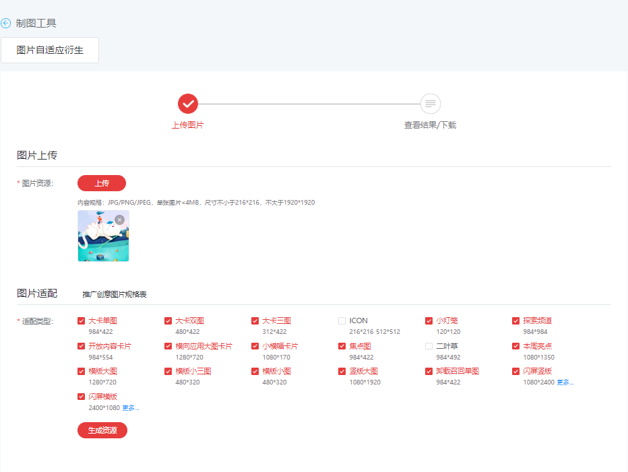Open the 推广创意图片规格表 link
Screen dimensions: 628x472
[x=115, y=294]
